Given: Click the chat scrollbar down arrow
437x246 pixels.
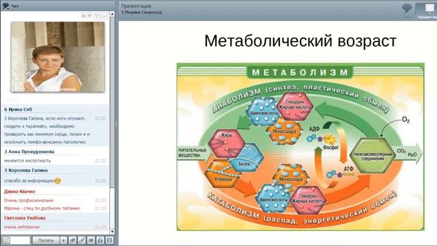Looking at the screenshot, I should pos(112,232).
